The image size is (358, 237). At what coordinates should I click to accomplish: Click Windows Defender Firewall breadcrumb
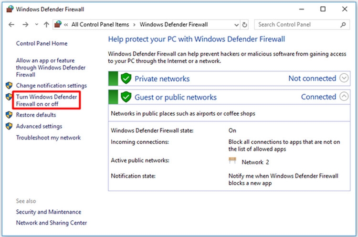[174, 25]
